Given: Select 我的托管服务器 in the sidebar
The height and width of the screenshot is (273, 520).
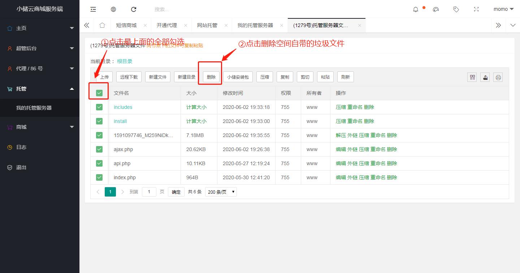Looking at the screenshot, I should point(40,108).
